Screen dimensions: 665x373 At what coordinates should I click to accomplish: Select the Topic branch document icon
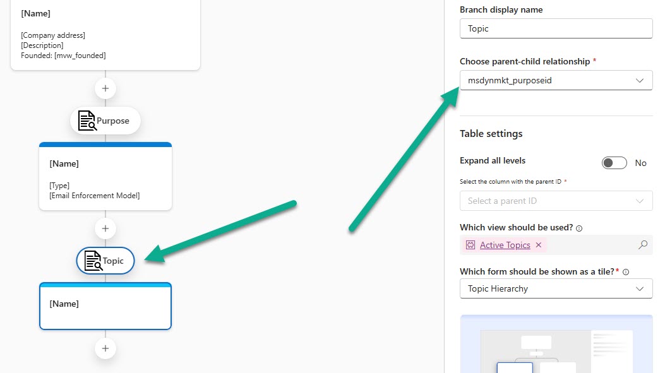(x=93, y=261)
